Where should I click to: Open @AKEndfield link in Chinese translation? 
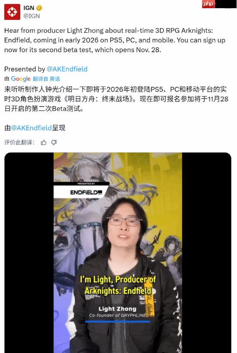pos(31,128)
